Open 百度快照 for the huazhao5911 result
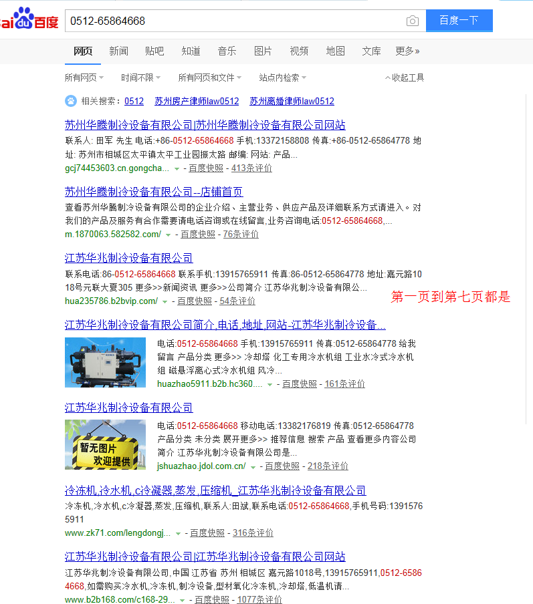The width and height of the screenshot is (533, 604). pos(300,384)
